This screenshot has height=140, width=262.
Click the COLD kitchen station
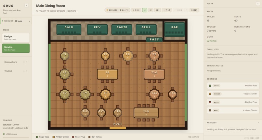(69, 30)
